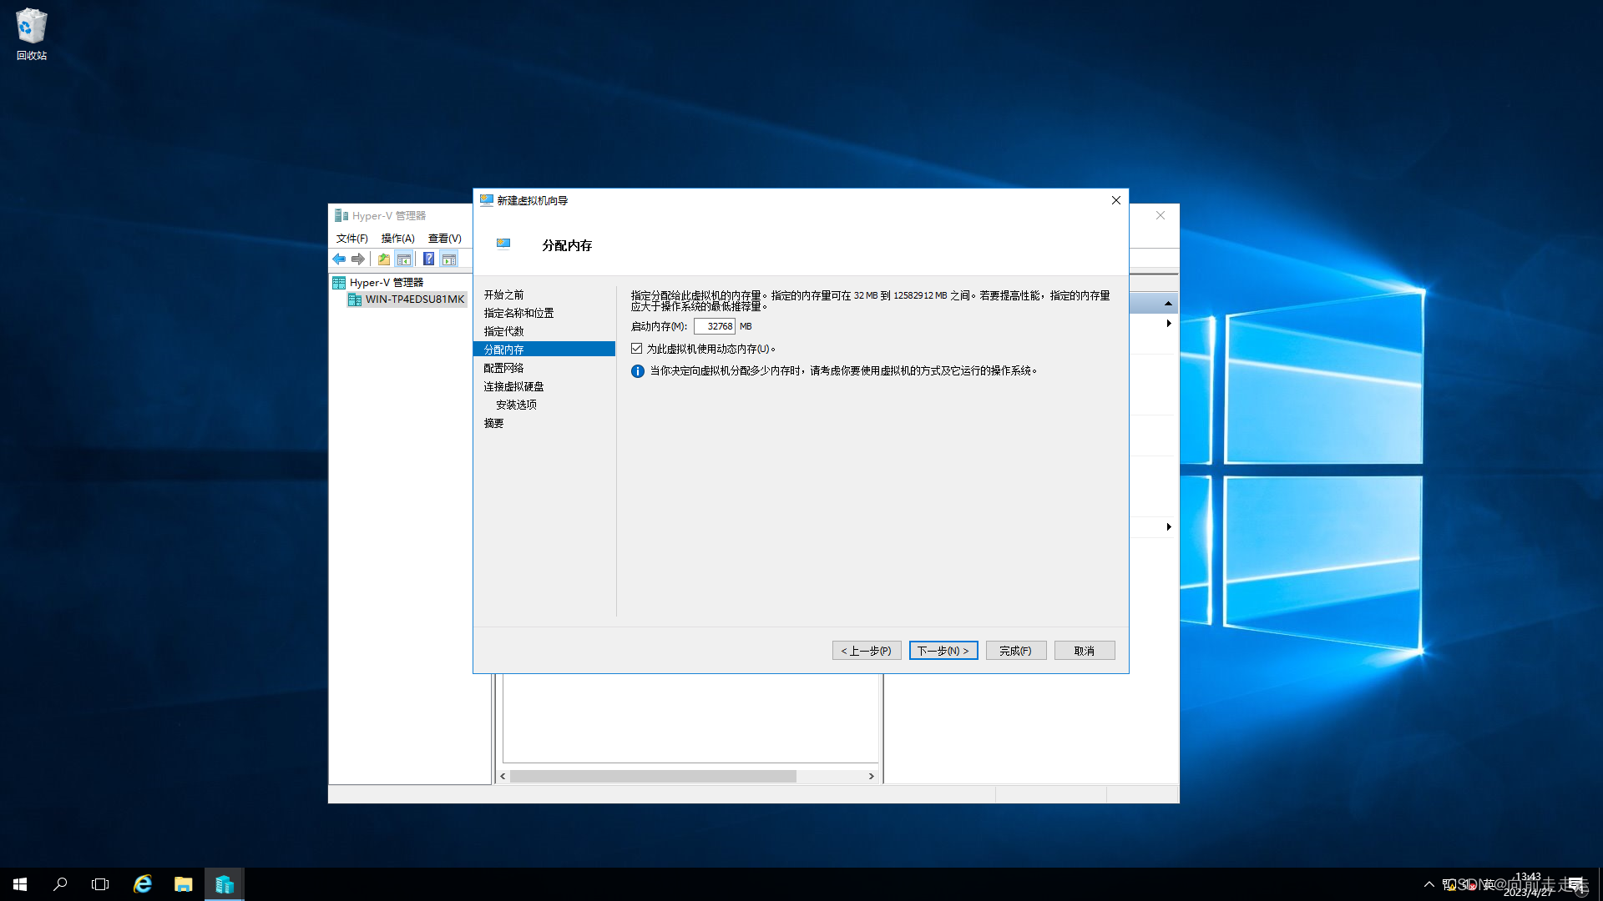Show hidden icons in the system tray
The height and width of the screenshot is (901, 1603).
[x=1429, y=883]
